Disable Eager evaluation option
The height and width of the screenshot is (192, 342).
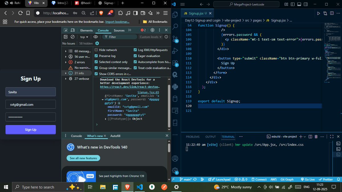(x=135, y=56)
